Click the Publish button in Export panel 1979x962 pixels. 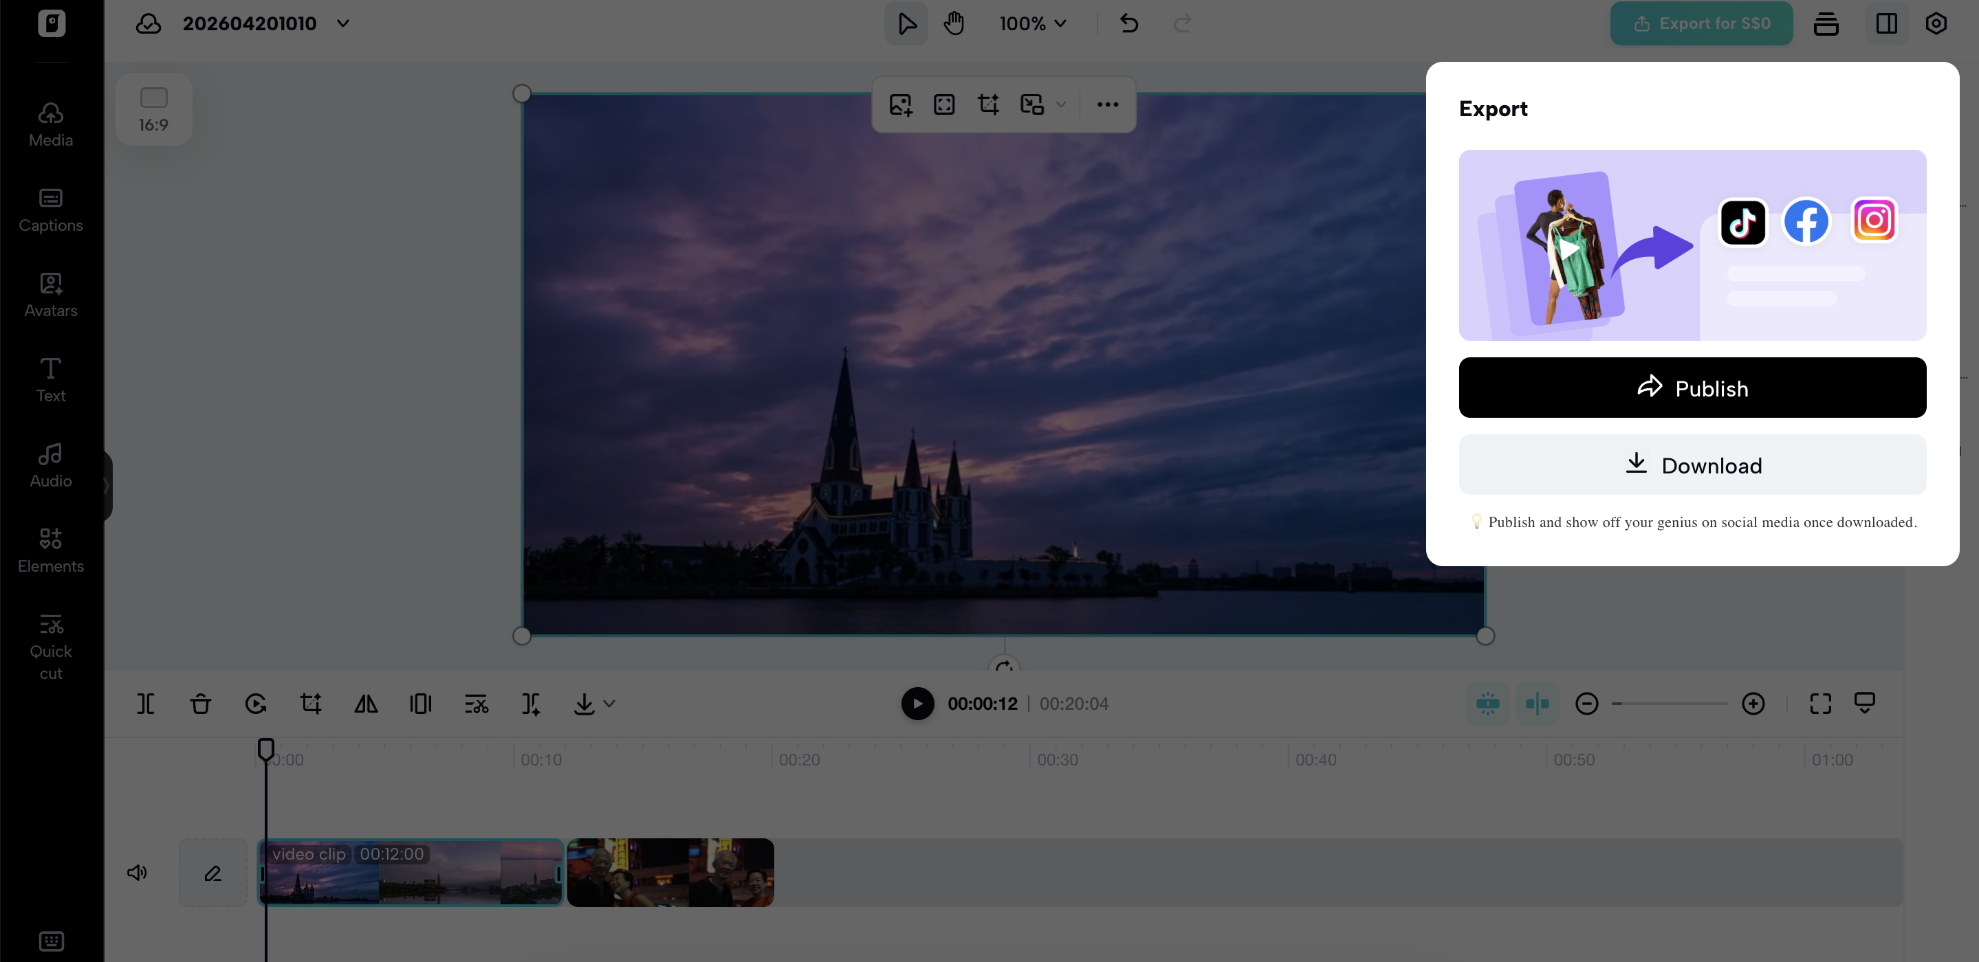(1692, 388)
